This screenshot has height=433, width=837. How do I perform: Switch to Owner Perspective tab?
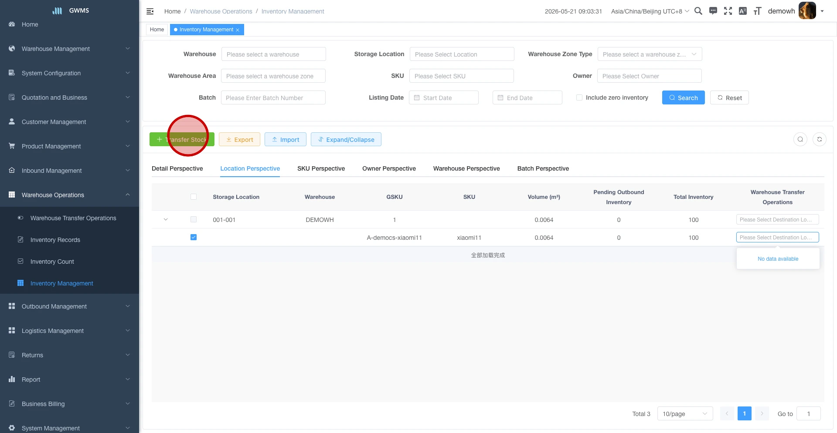(389, 168)
